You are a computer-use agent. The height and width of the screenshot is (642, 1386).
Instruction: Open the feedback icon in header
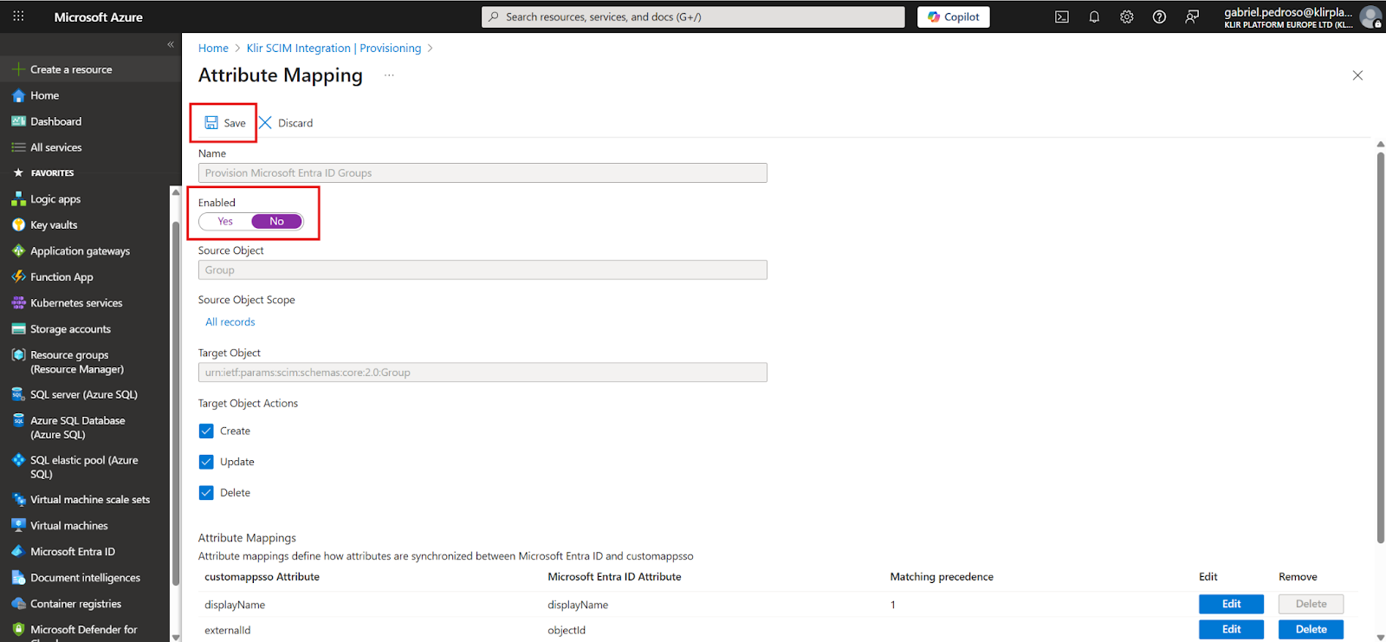click(x=1192, y=17)
